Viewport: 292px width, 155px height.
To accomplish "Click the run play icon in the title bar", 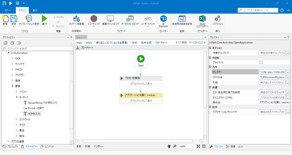I will 11,3.
